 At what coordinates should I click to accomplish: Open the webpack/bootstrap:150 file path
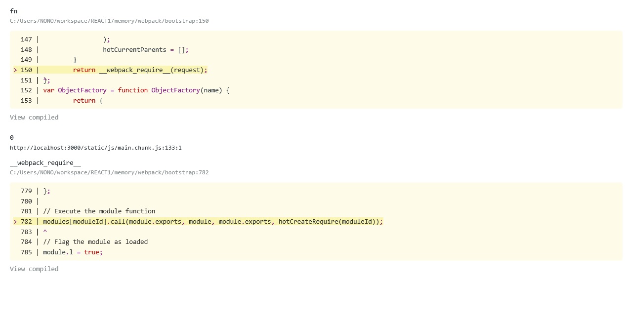click(x=109, y=21)
